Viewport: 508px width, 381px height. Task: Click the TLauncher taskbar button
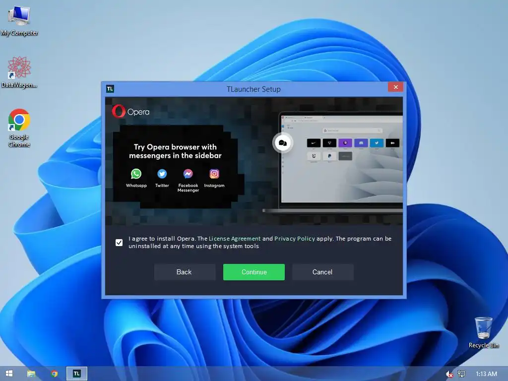point(77,374)
